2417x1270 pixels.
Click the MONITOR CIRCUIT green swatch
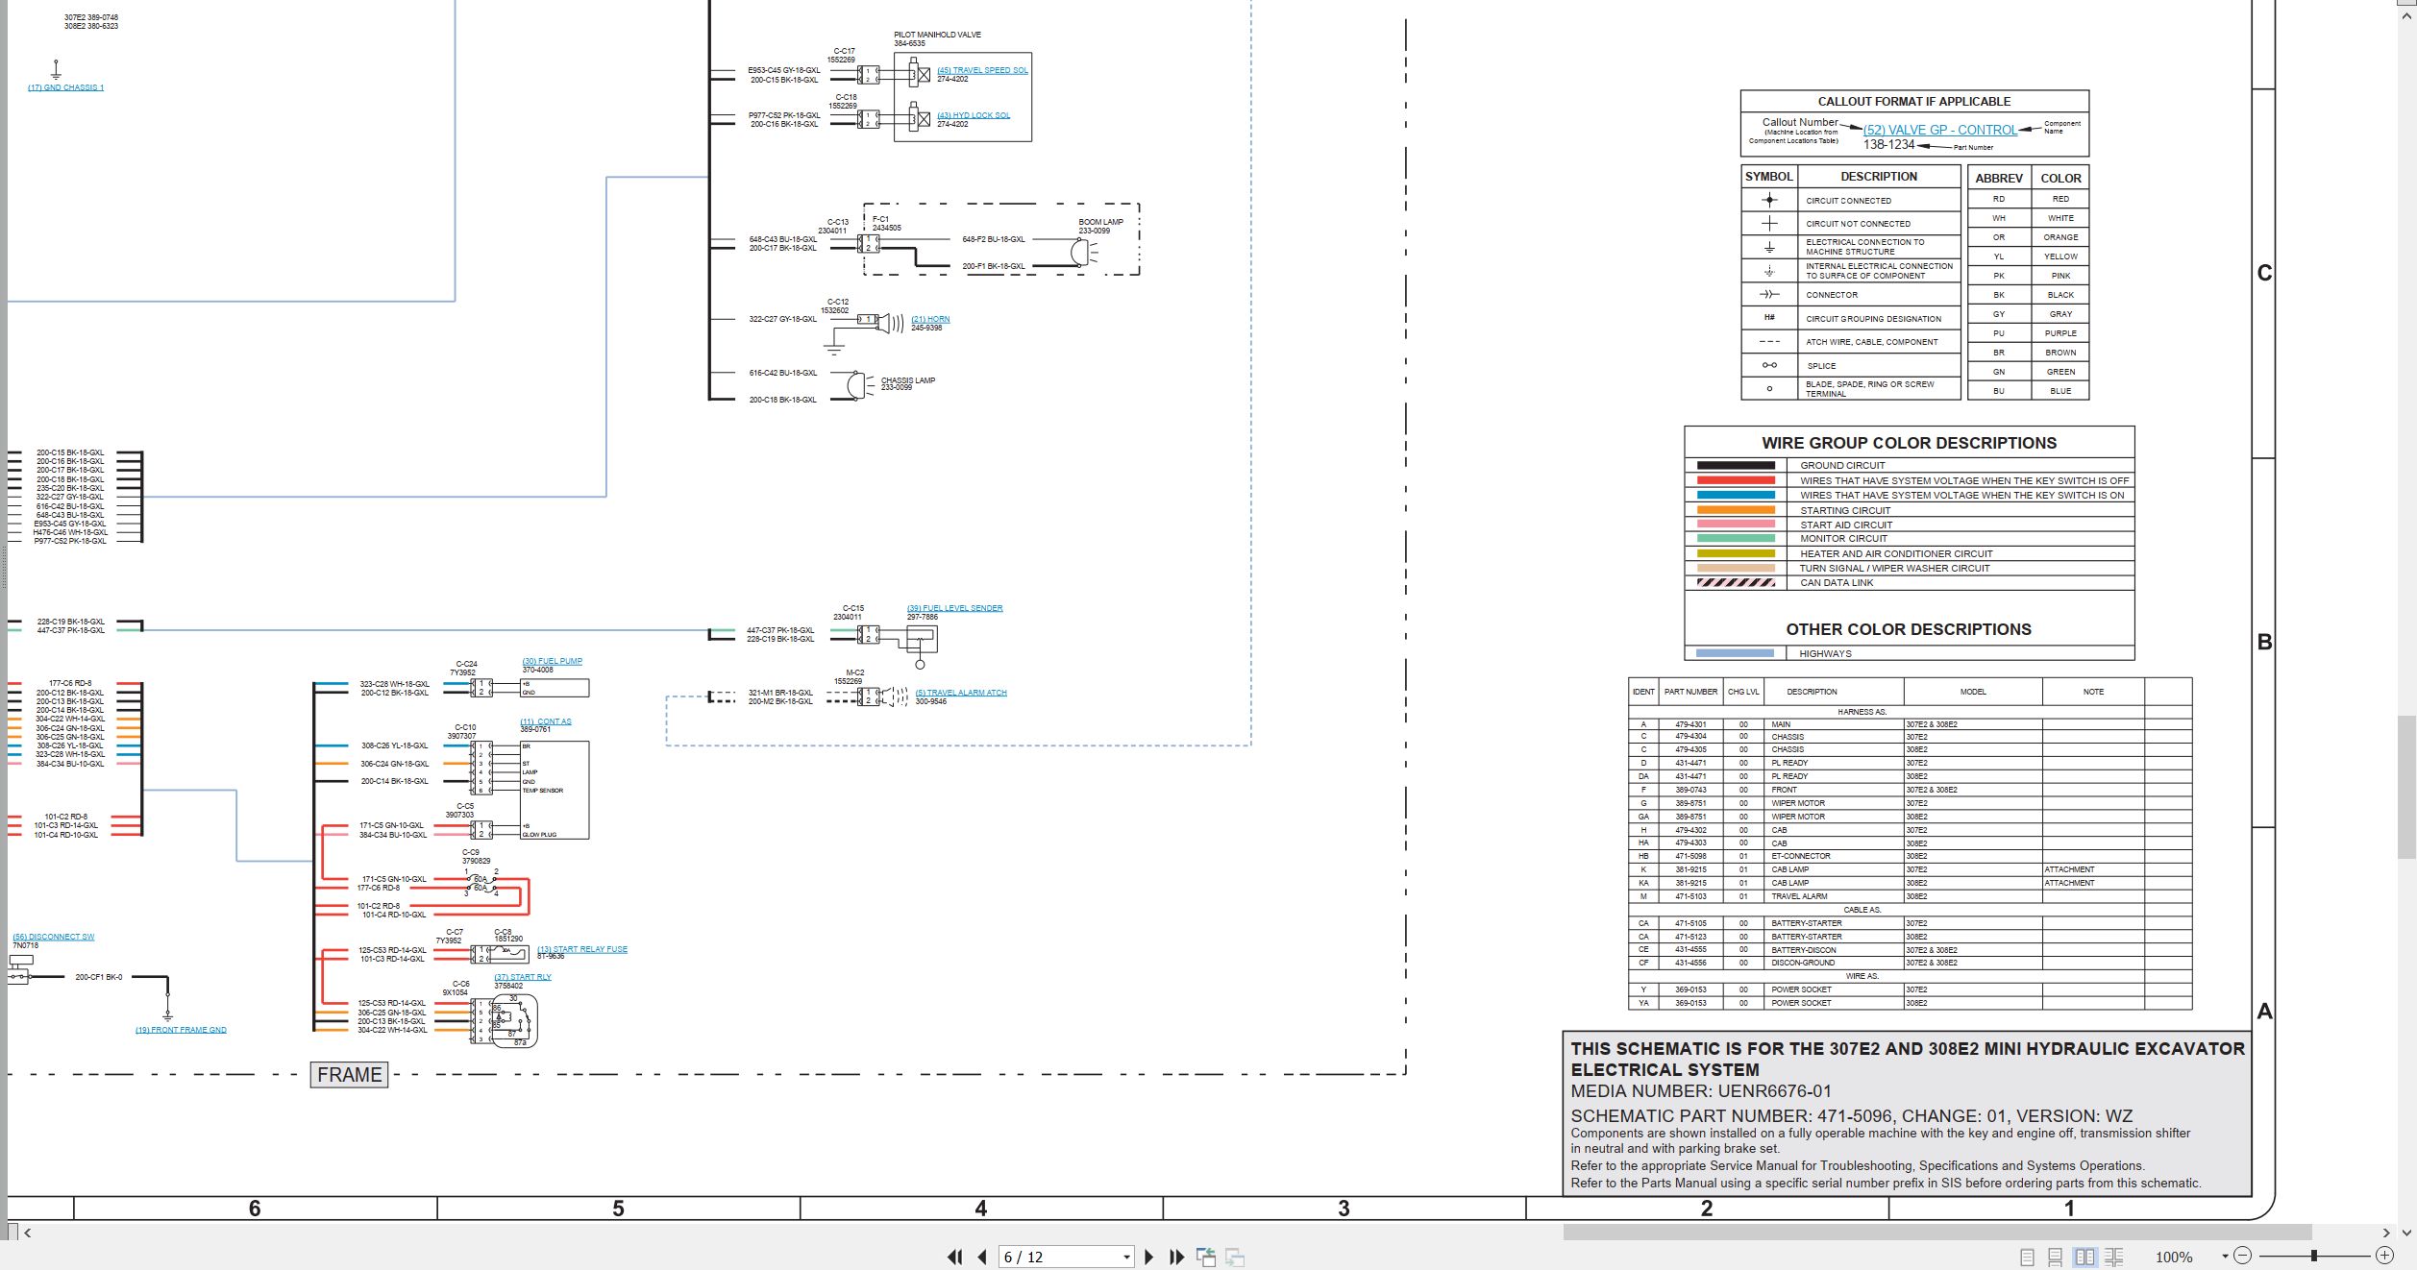[x=1736, y=538]
